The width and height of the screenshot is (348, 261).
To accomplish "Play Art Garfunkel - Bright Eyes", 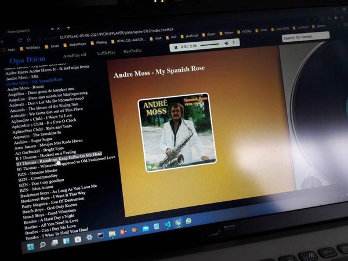I will (x=39, y=151).
